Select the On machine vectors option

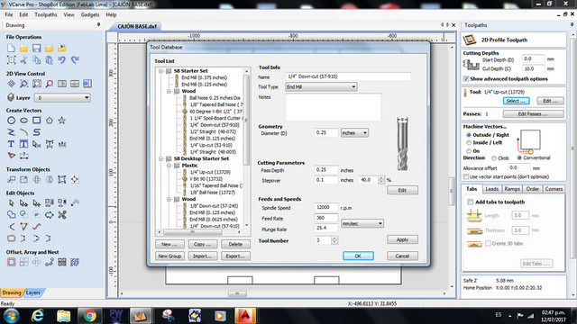pyautogui.click(x=469, y=151)
